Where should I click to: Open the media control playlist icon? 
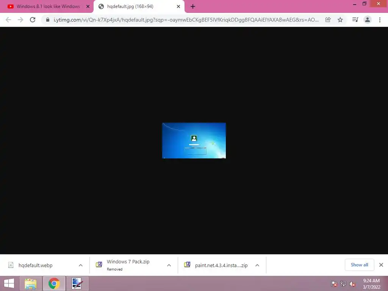click(355, 20)
